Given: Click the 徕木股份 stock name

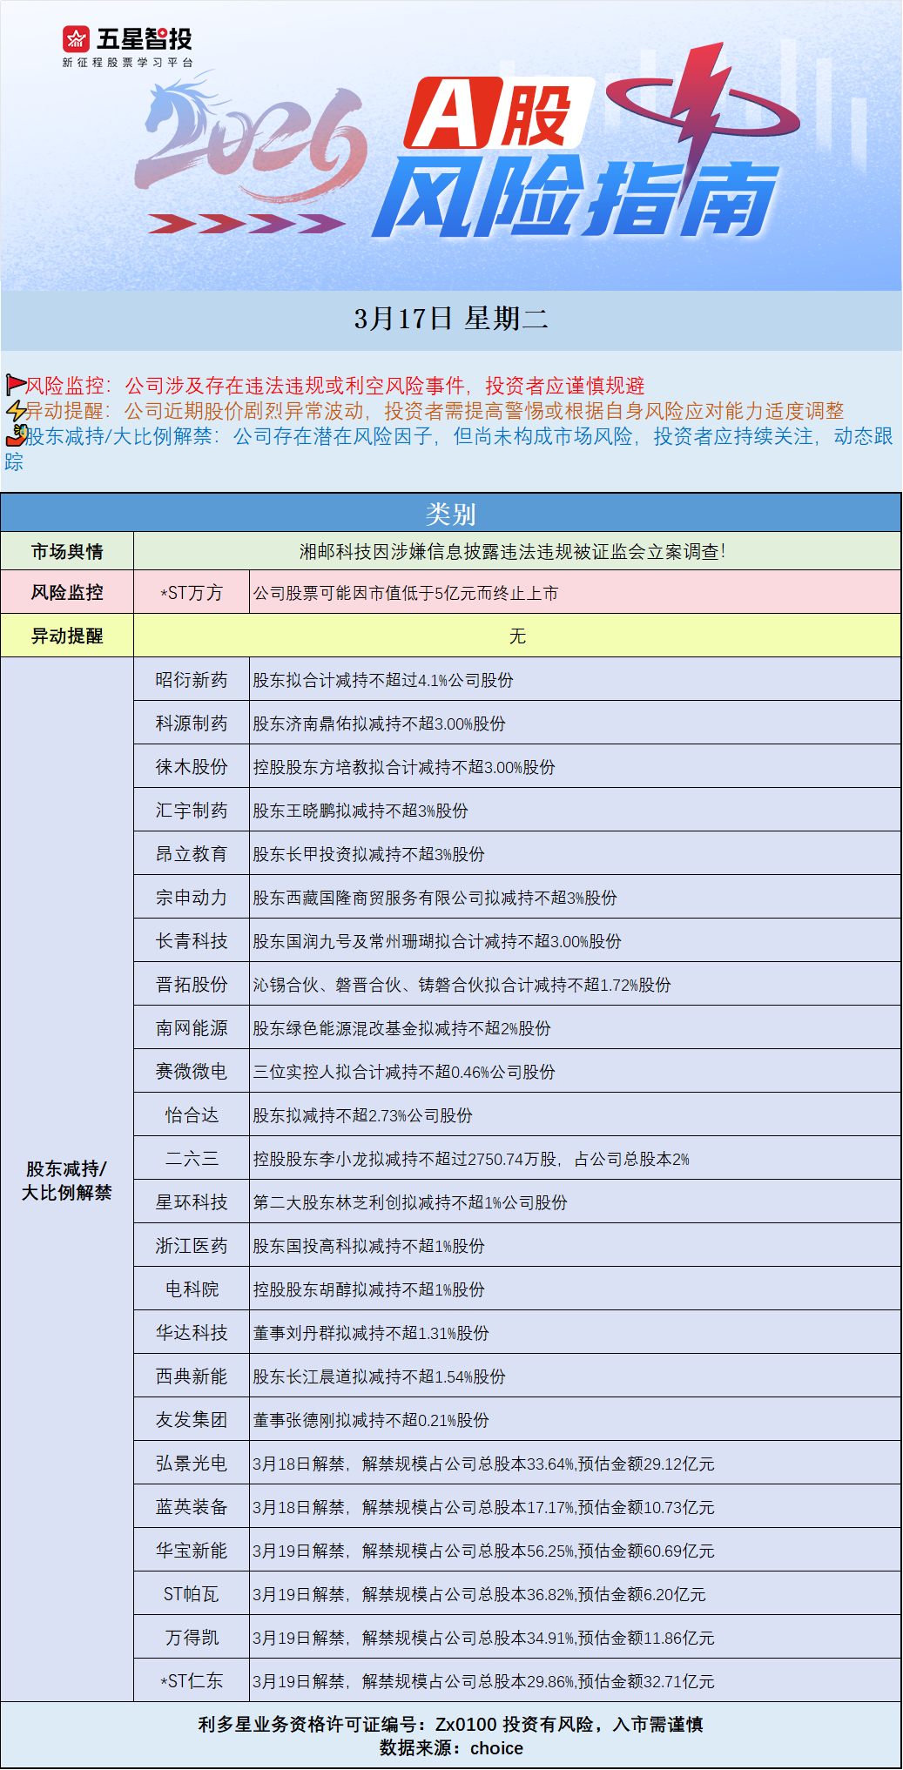Looking at the screenshot, I should (x=192, y=767).
